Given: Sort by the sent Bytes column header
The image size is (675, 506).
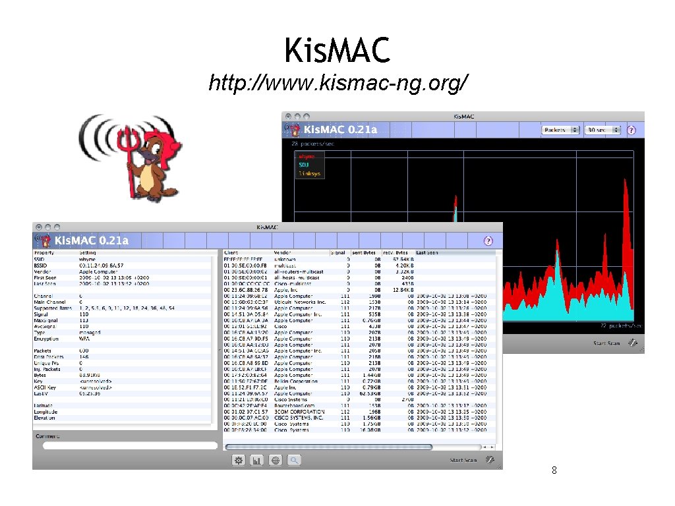Looking at the screenshot, I should point(366,252).
